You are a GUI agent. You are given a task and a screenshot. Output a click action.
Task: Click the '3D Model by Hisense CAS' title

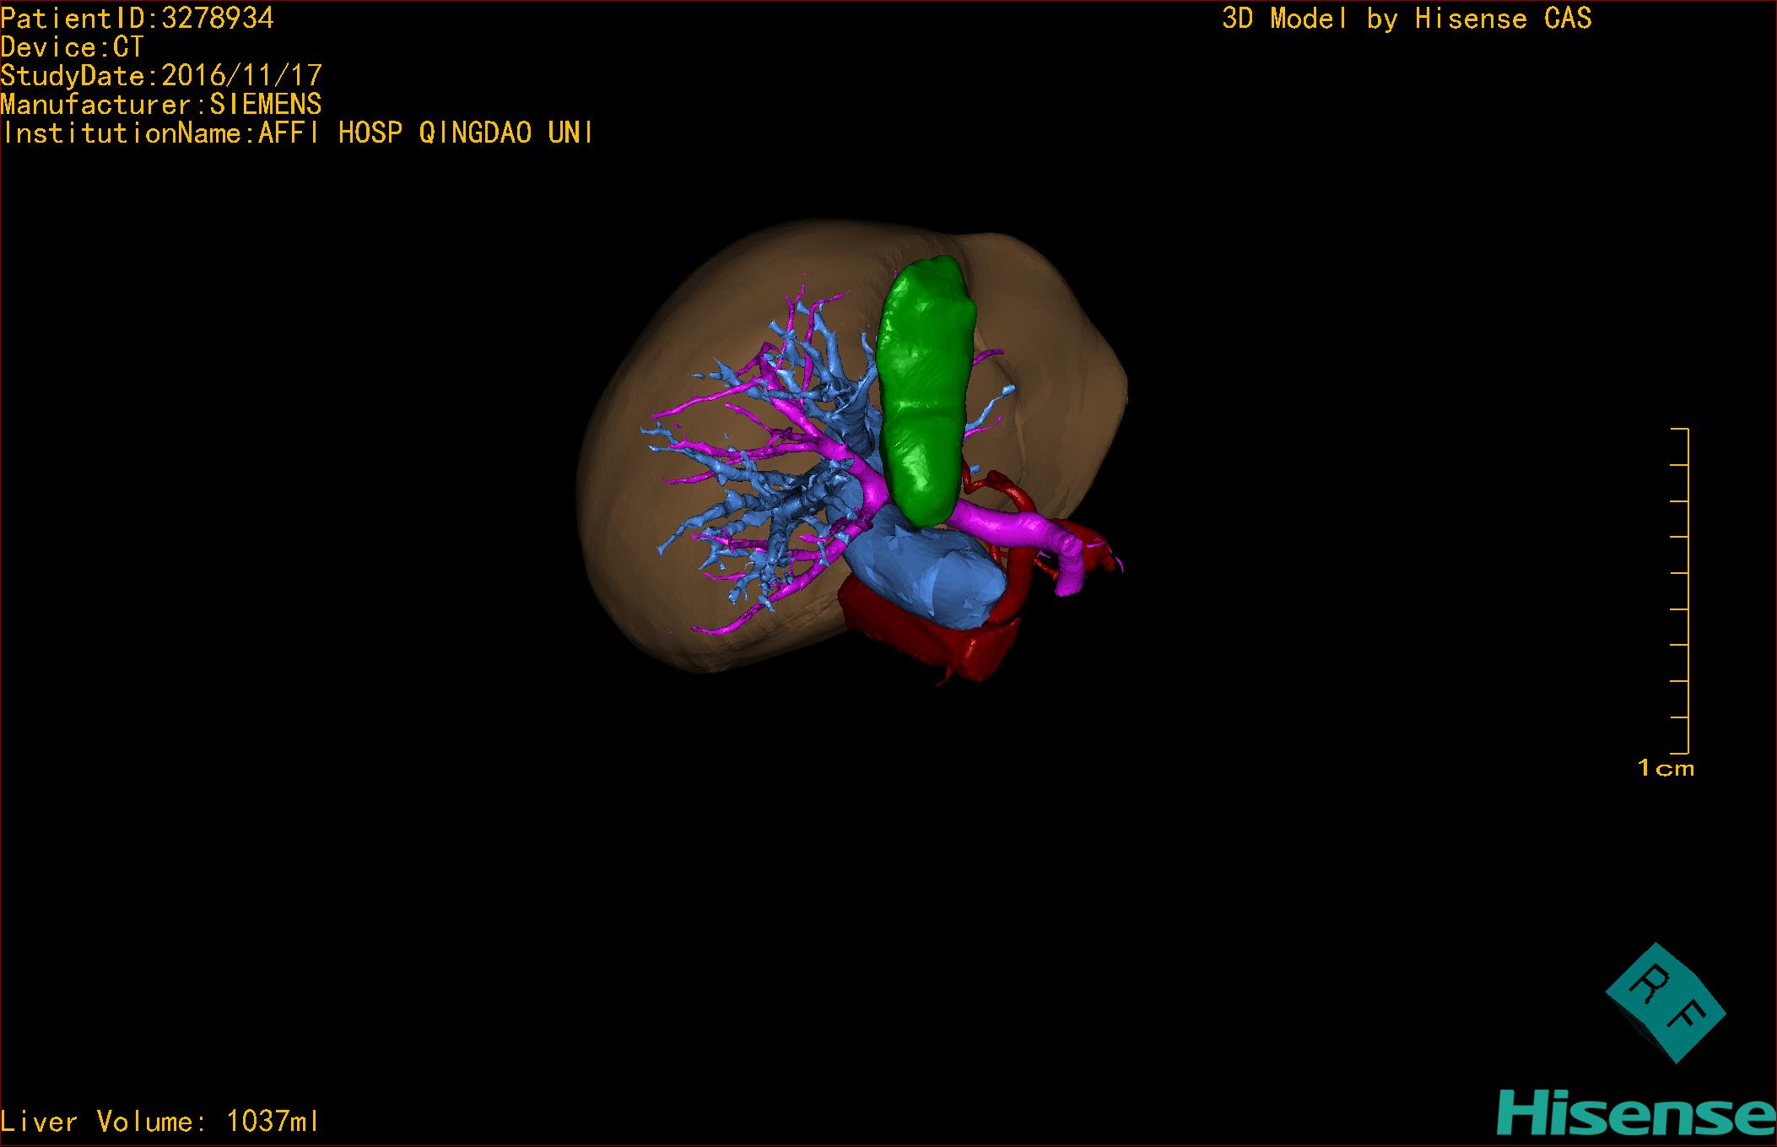click(1406, 19)
